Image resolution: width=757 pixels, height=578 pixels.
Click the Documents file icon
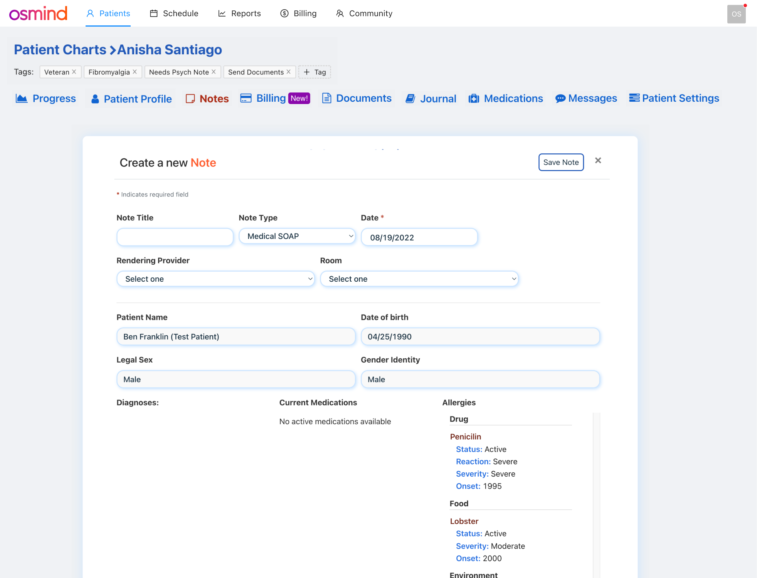(326, 98)
